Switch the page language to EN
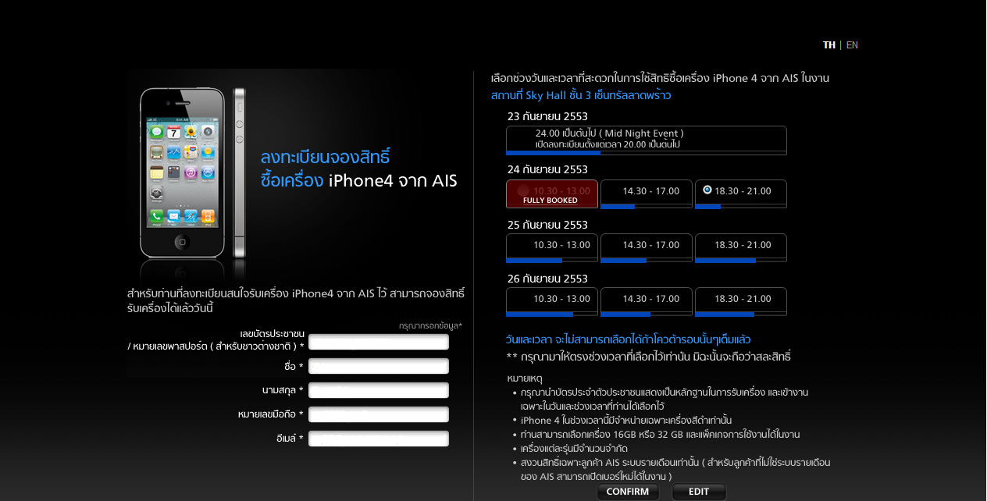987x501 pixels. [x=852, y=45]
